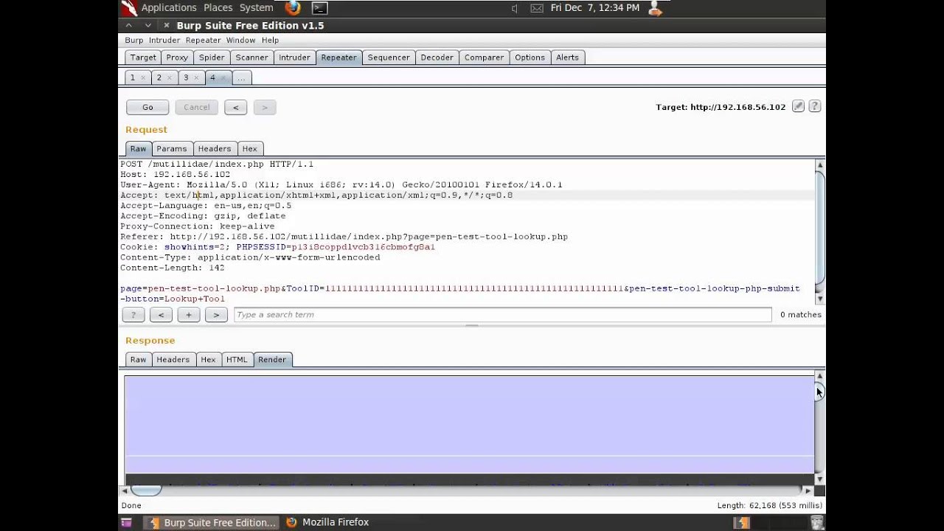Click the request pane vertical scrollbar
The image size is (944, 531).
(x=819, y=230)
